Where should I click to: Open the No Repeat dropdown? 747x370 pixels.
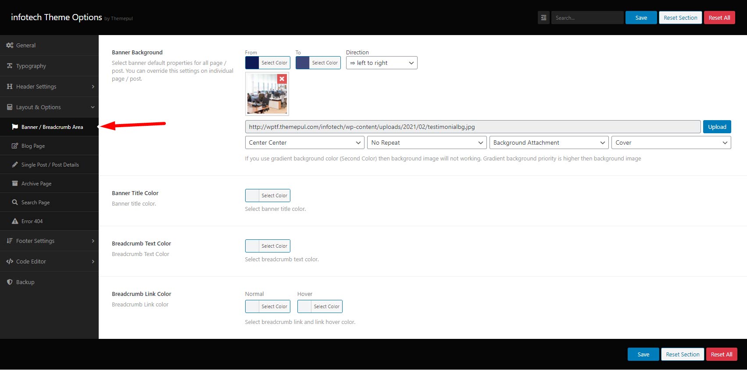pyautogui.click(x=427, y=142)
